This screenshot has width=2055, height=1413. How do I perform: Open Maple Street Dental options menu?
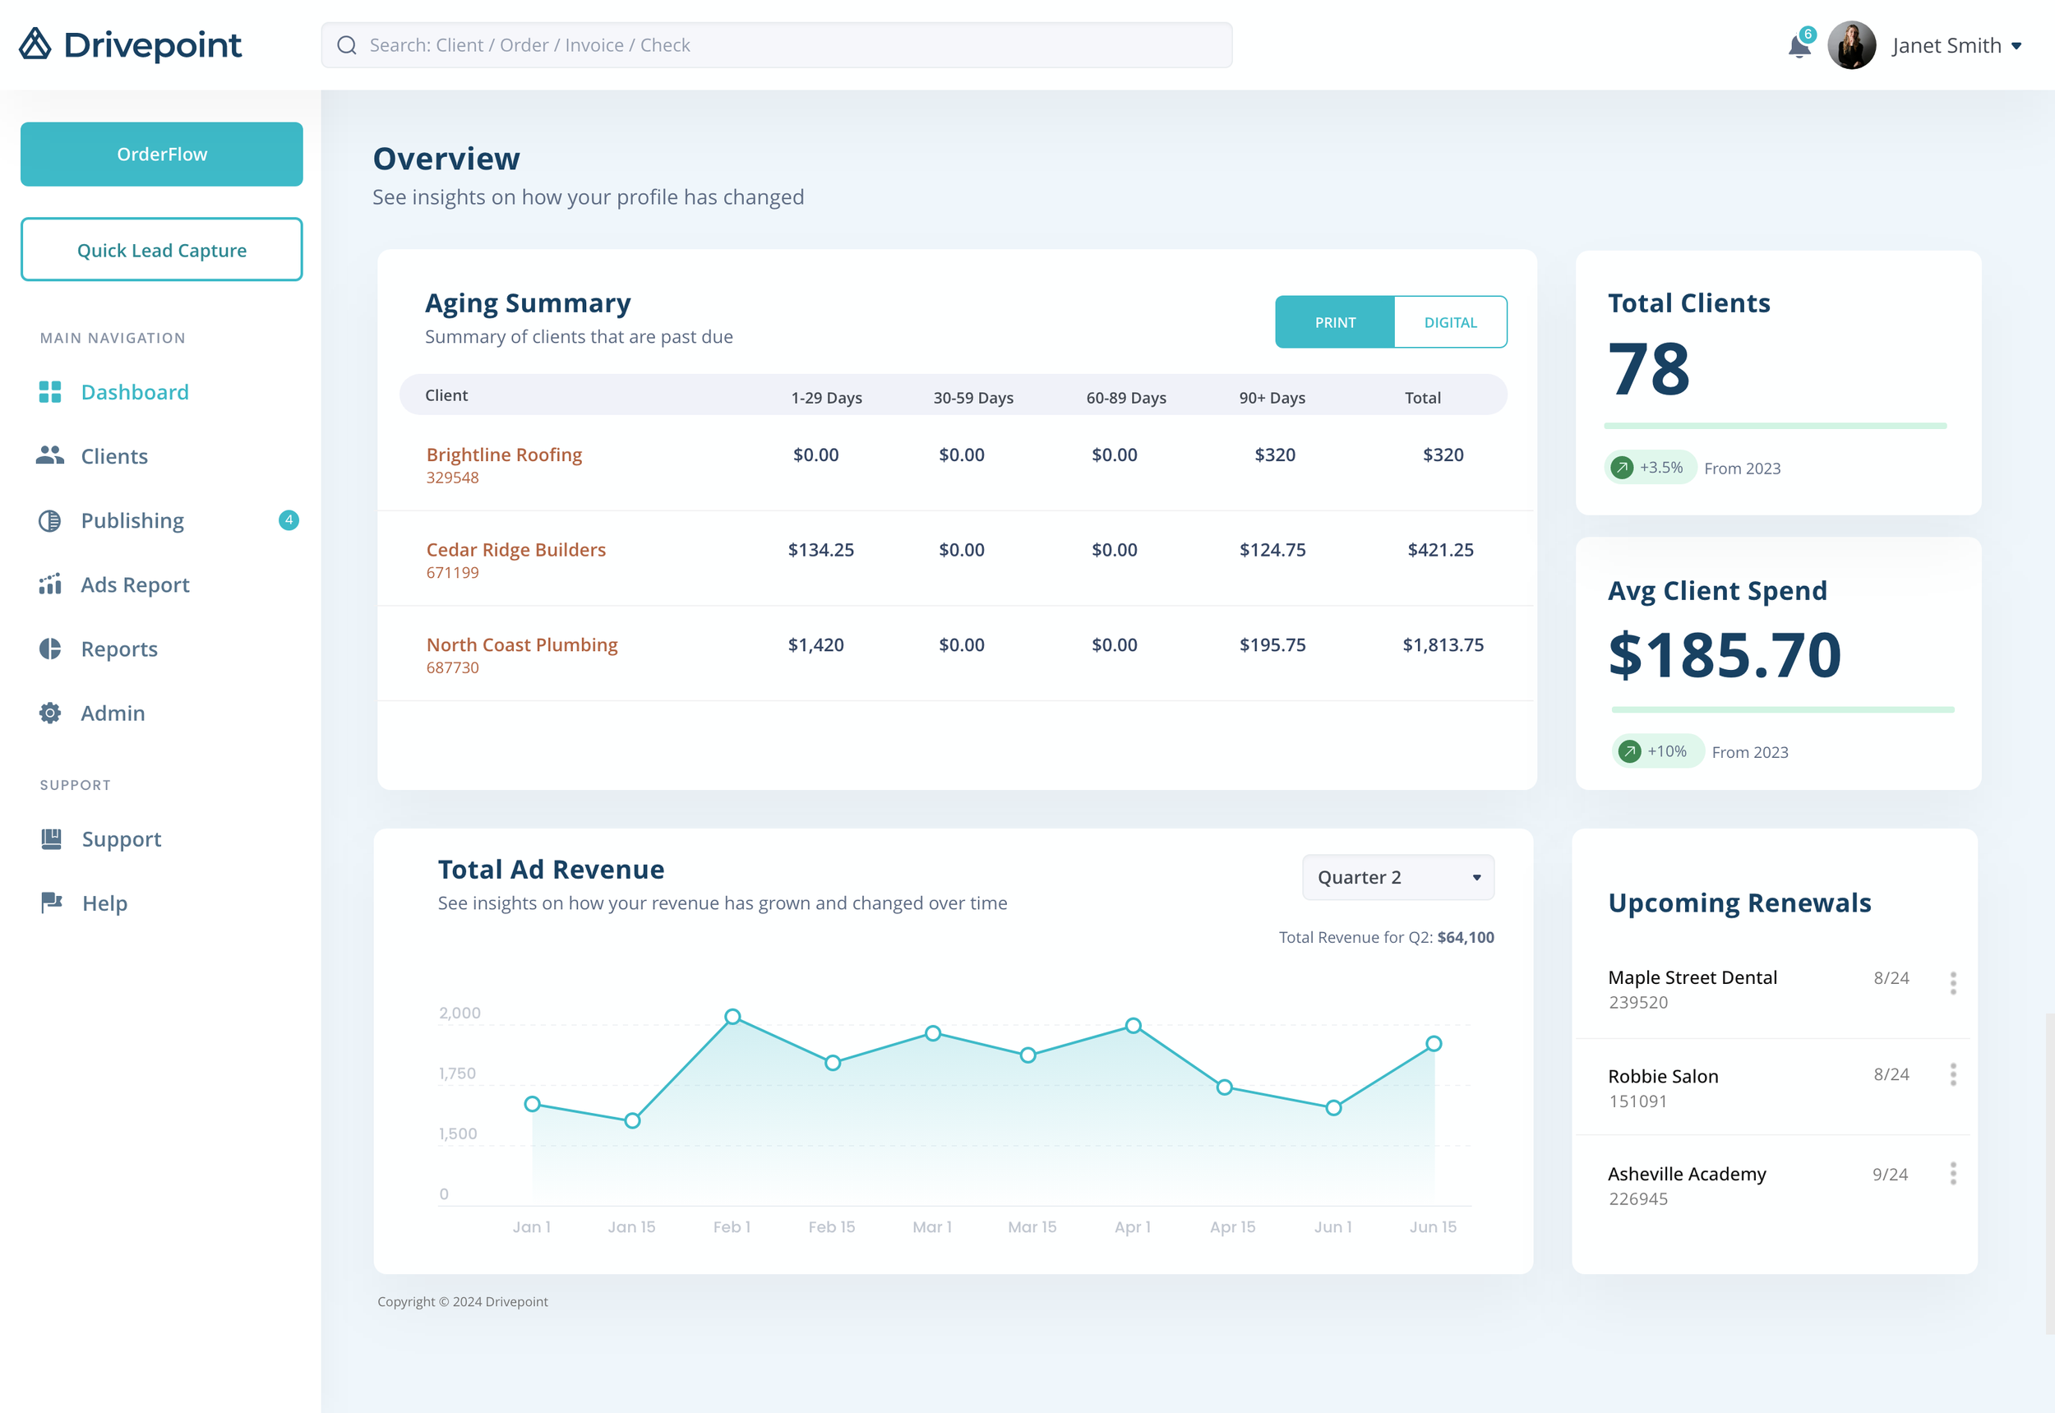[x=1952, y=983]
